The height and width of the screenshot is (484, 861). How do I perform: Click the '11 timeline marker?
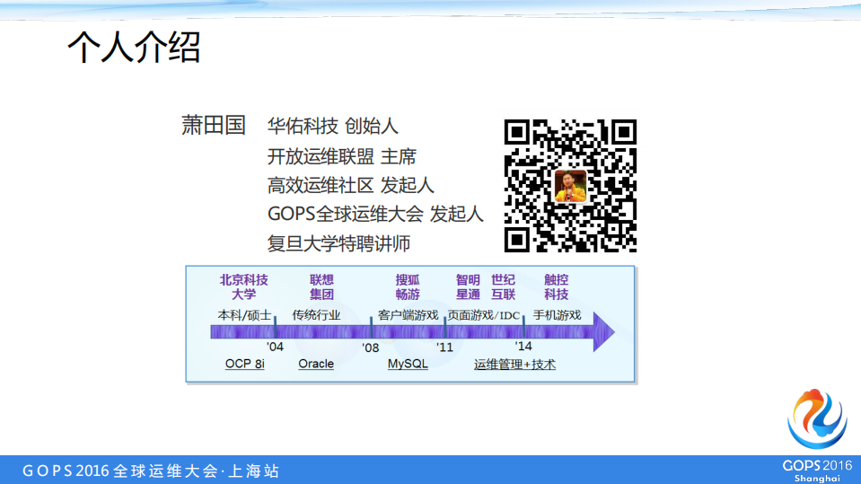tap(444, 348)
